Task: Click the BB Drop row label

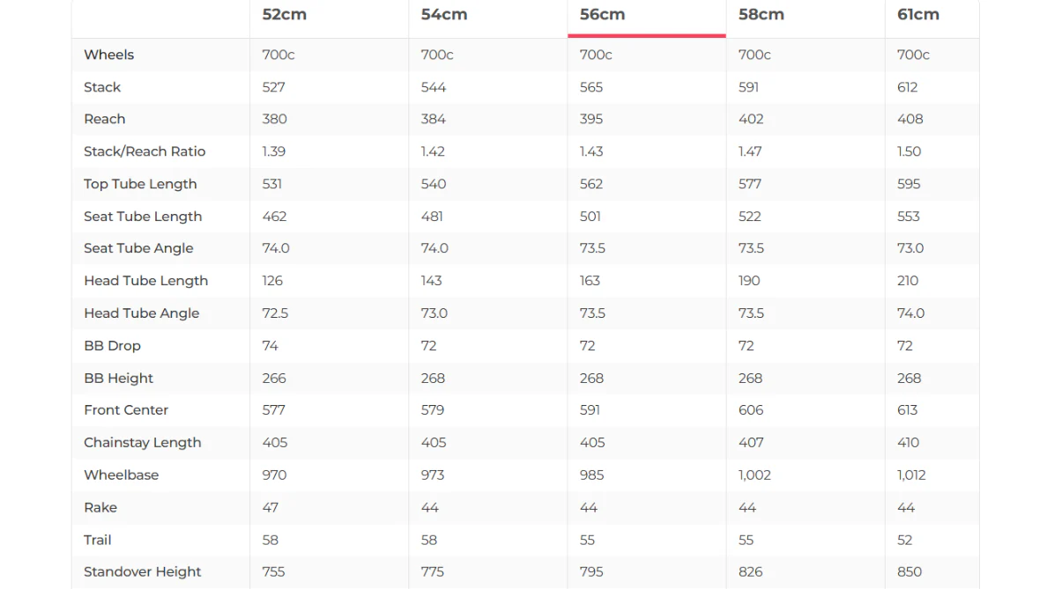Action: point(112,346)
